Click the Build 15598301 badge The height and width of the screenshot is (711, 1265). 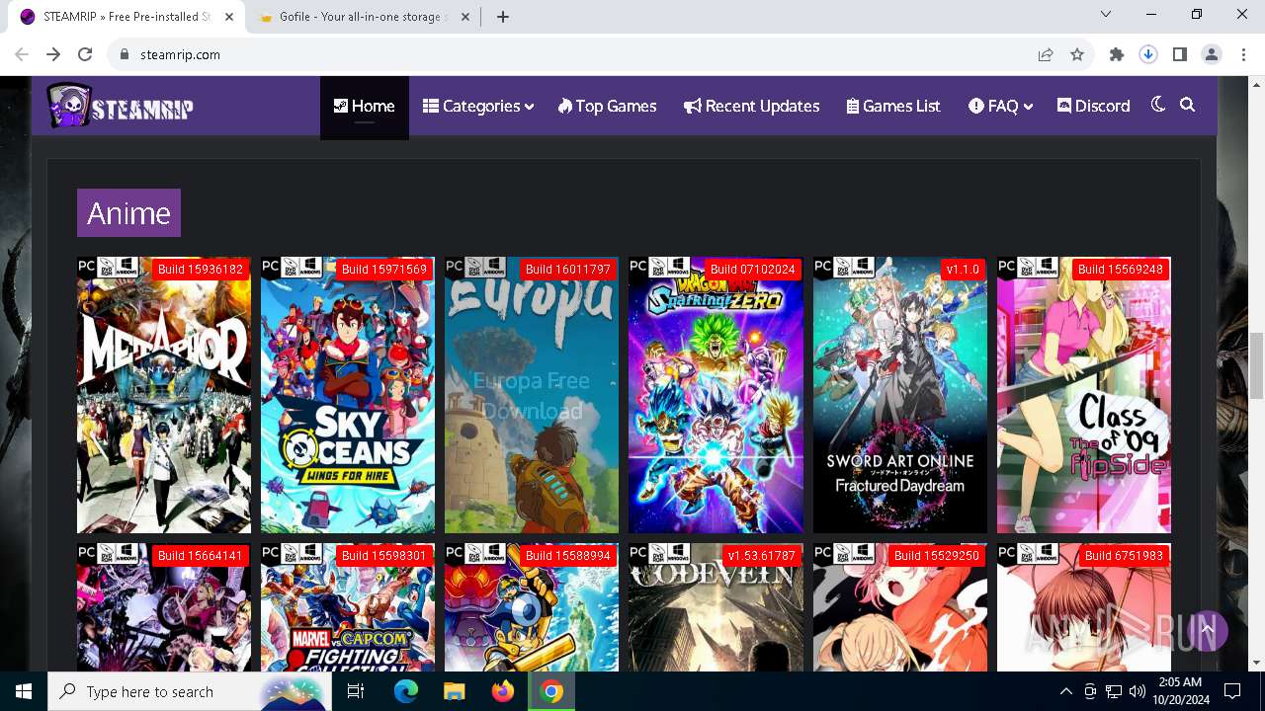tap(384, 556)
